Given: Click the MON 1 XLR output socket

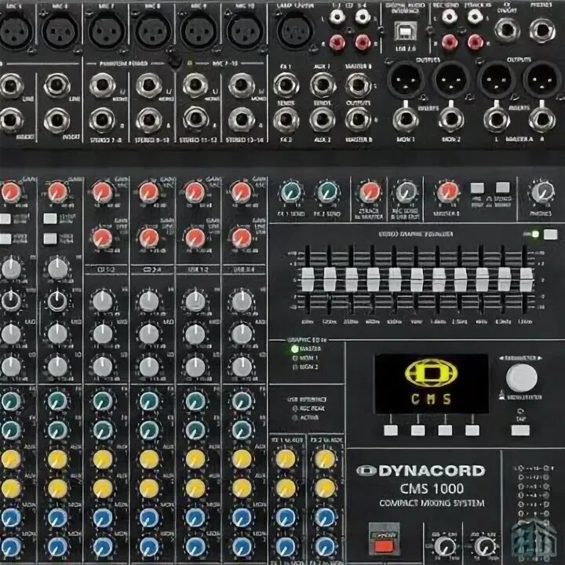Looking at the screenshot, I should pos(406,79).
